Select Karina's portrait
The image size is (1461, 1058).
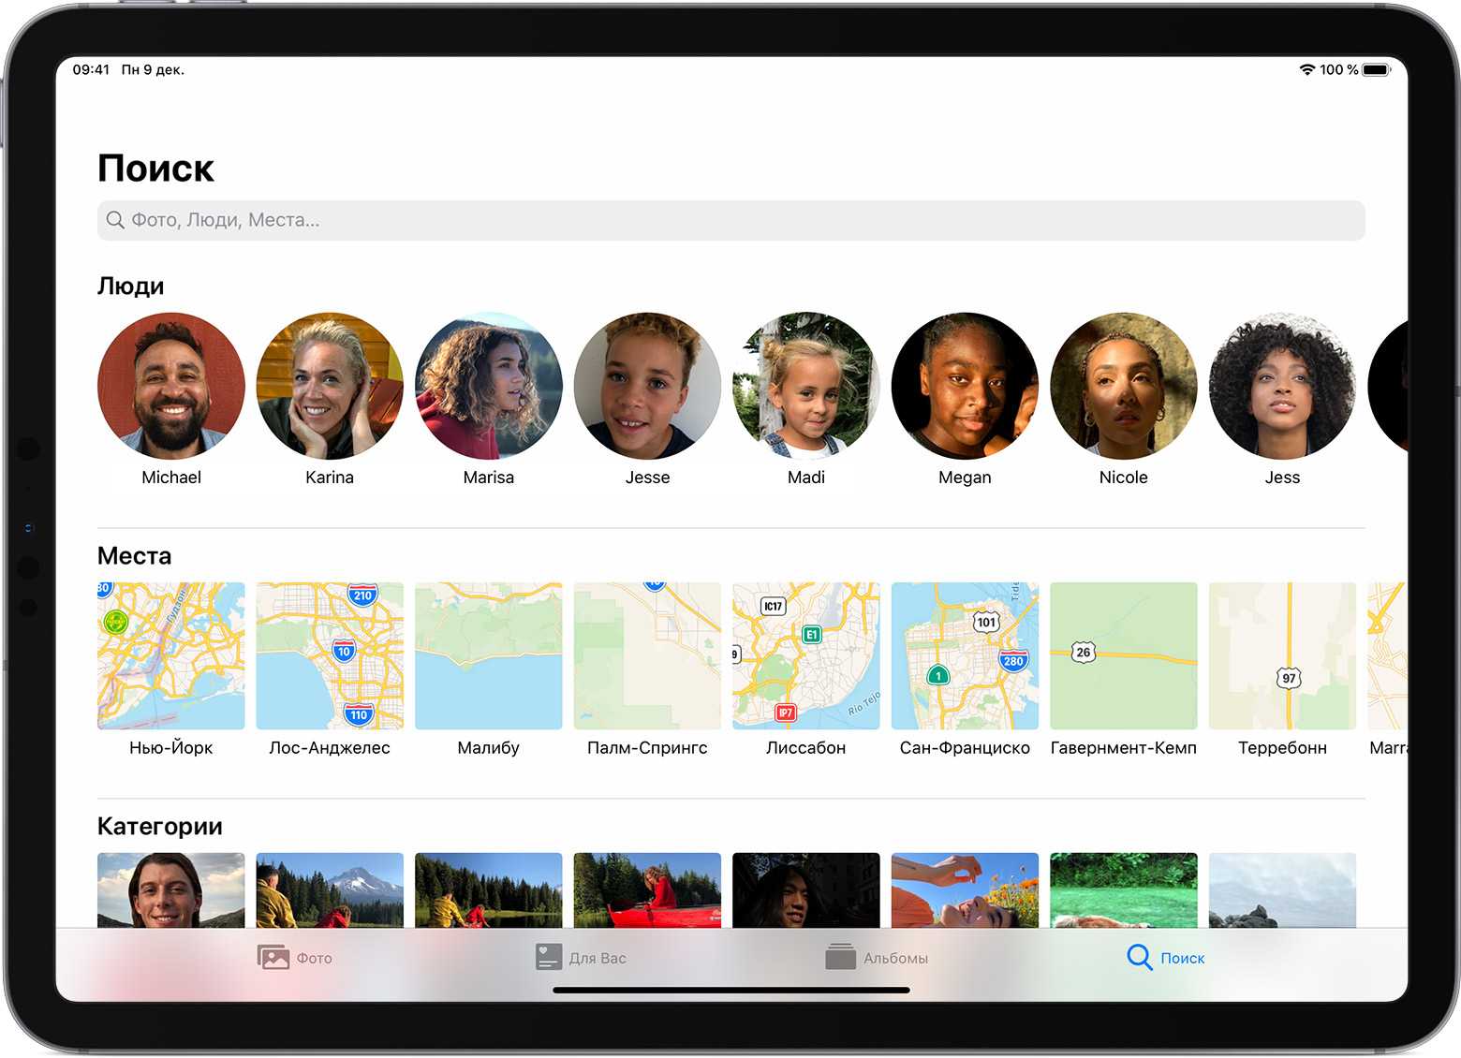[330, 386]
